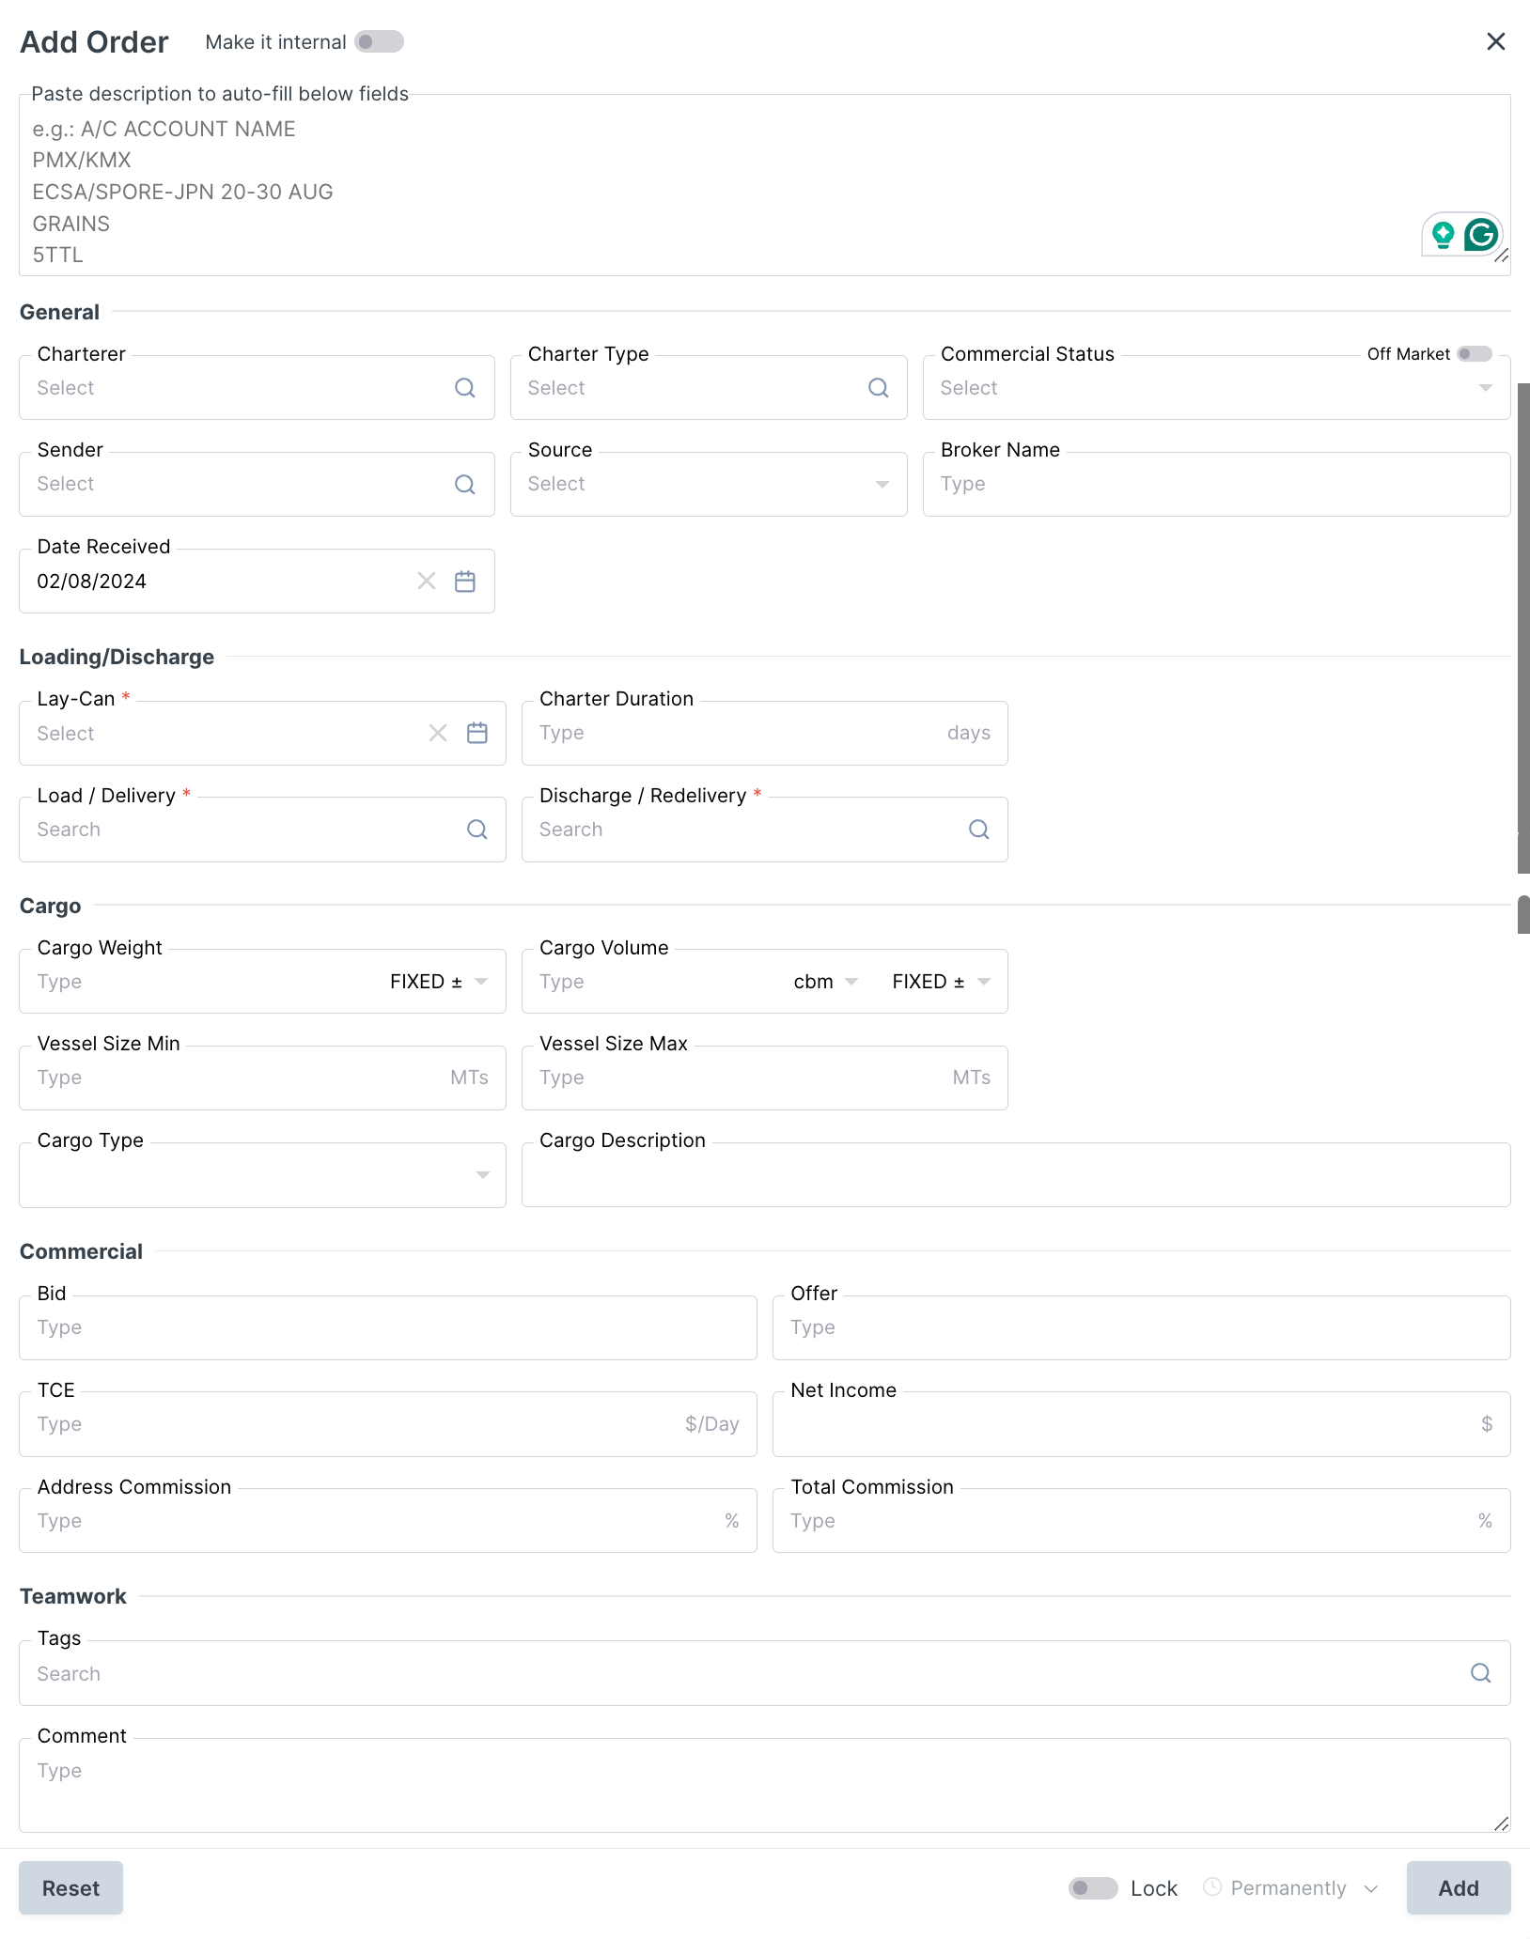Click into the Broker Name field
The height and width of the screenshot is (1939, 1530).
[x=1216, y=485]
